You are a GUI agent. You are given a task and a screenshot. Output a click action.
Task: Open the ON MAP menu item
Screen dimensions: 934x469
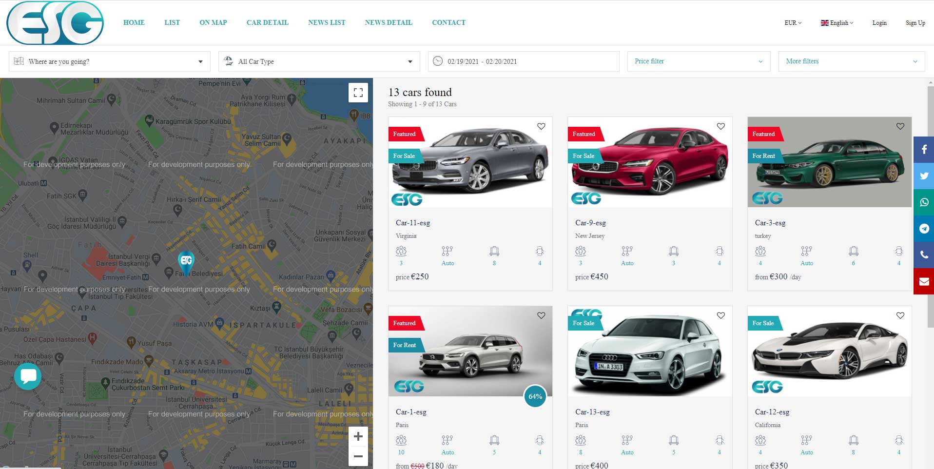213,22
